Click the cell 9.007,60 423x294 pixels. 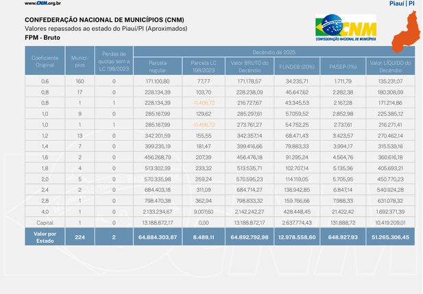(204, 212)
